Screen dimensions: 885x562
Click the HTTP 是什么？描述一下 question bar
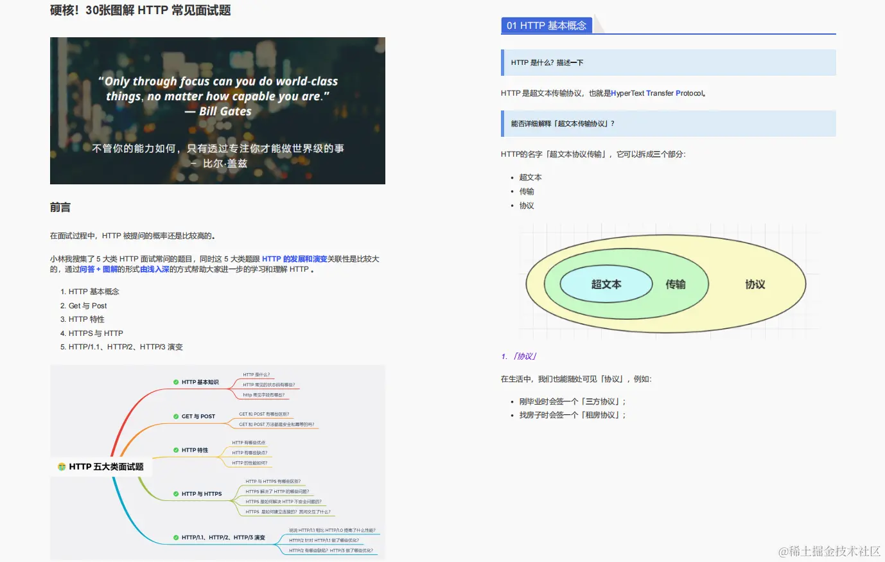pos(668,62)
